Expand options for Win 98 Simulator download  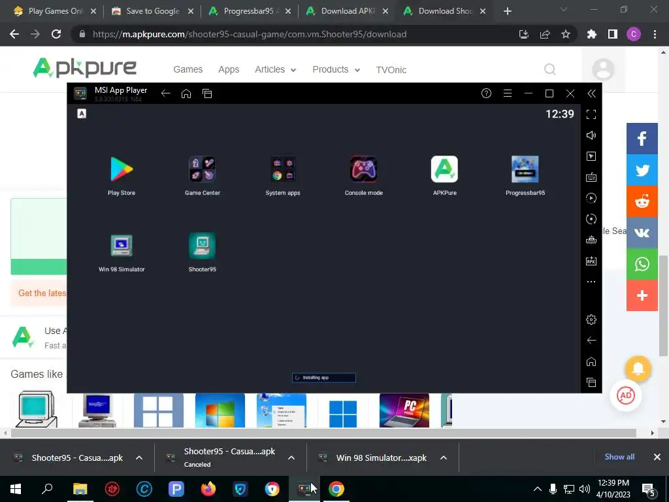(444, 458)
